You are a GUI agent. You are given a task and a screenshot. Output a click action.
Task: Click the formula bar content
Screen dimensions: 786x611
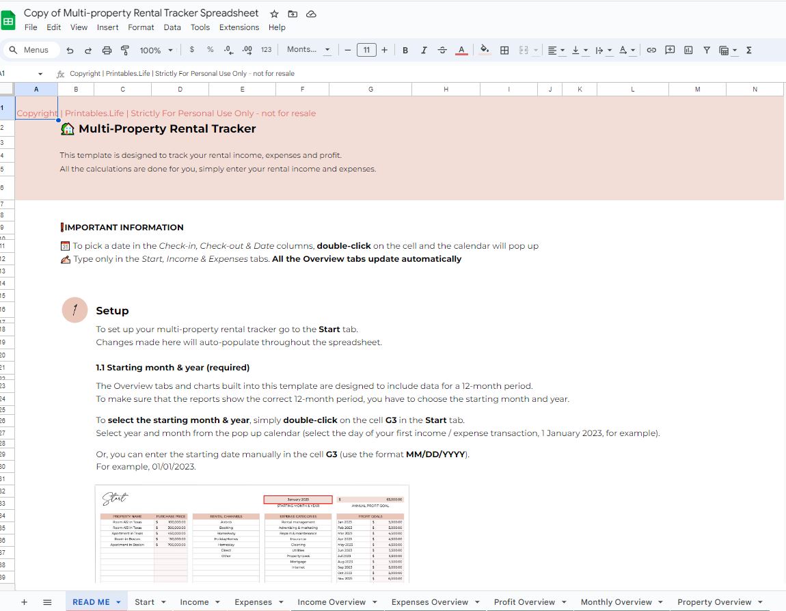point(182,74)
